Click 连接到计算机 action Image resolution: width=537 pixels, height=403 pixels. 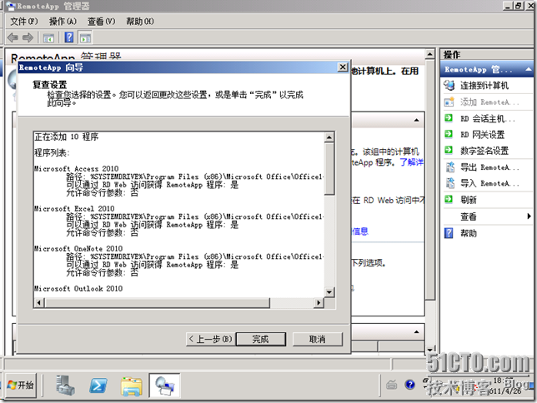click(484, 85)
